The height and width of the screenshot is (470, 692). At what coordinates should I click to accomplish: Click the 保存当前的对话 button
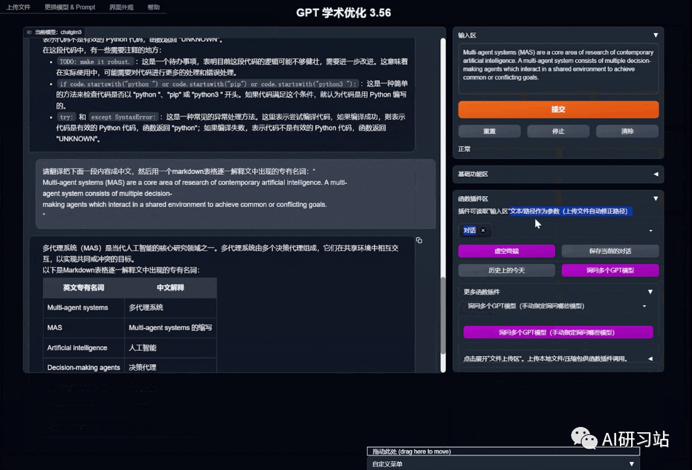[x=610, y=251]
